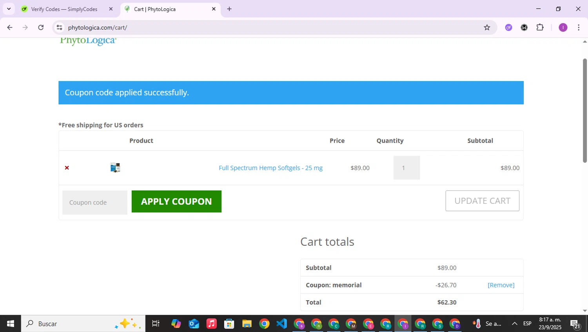Screen dimensions: 588x332
Task: Open a new browser tab
Action: [x=229, y=9]
